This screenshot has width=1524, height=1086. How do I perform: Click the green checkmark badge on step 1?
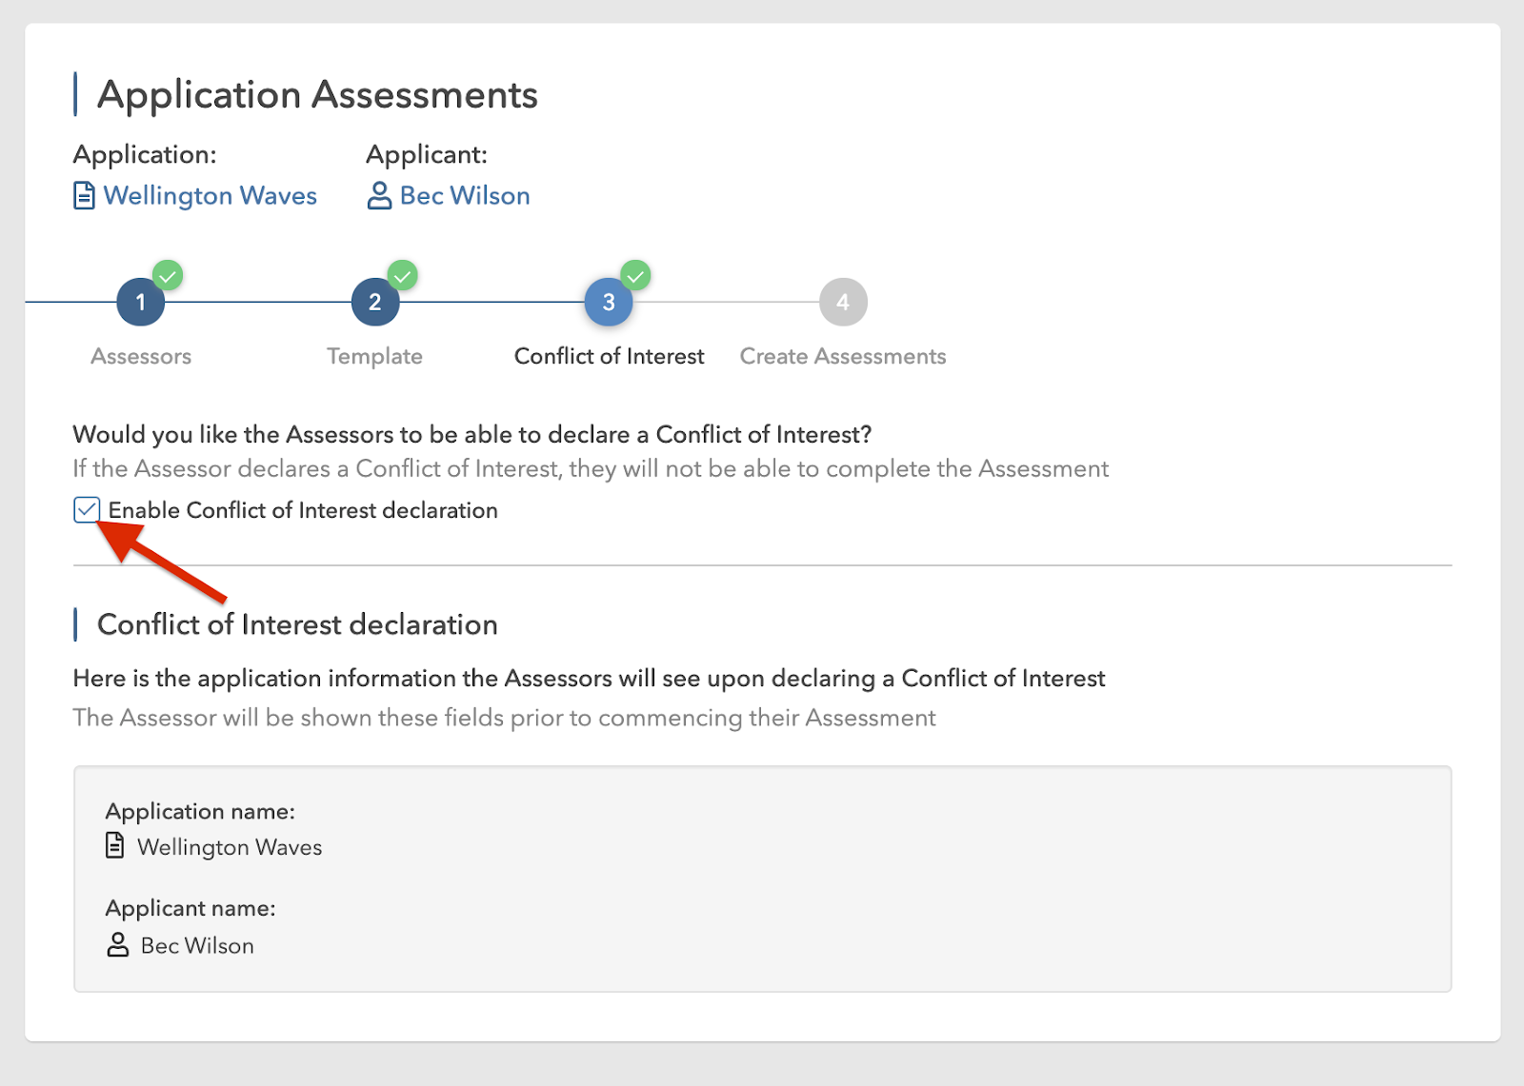[x=168, y=276]
